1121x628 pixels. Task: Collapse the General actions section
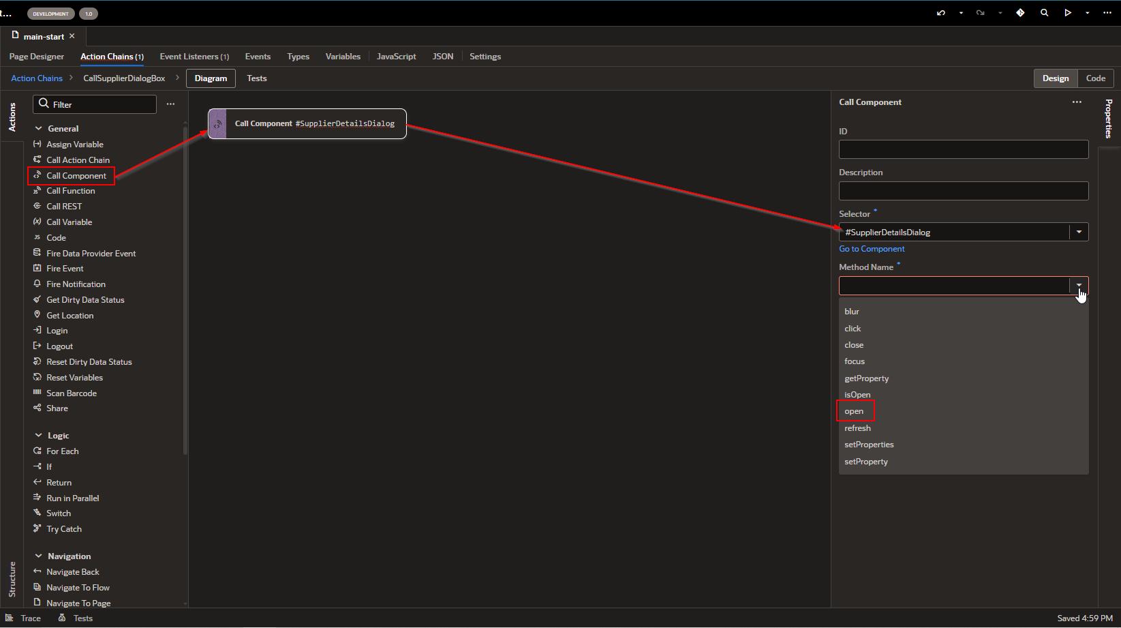[39, 128]
